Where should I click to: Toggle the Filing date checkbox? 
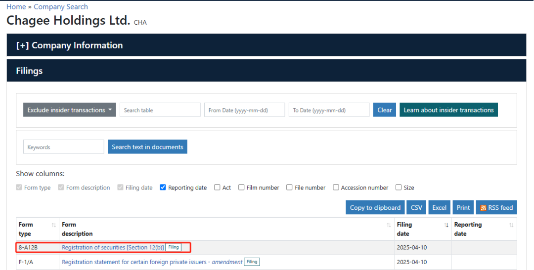tap(120, 188)
